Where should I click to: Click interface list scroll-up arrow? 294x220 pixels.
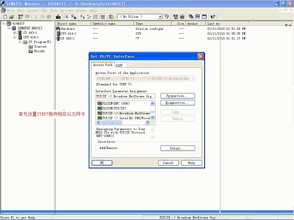click(x=152, y=103)
